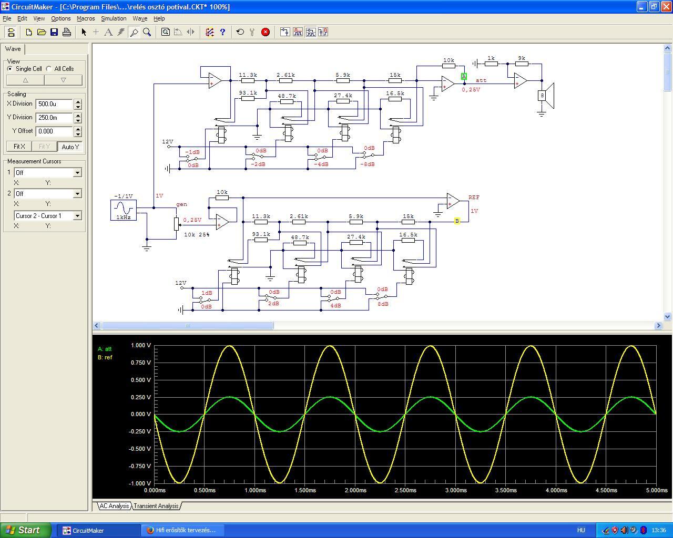
Task: Select the arrow pointer tool
Action: click(x=84, y=32)
